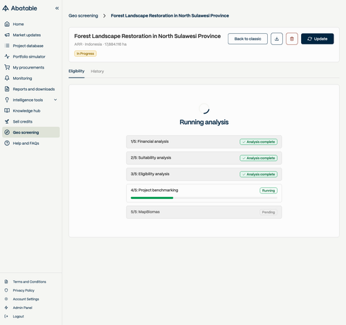Expand the Intelligence tools chevron
This screenshot has height=325, width=346.
[x=55, y=100]
